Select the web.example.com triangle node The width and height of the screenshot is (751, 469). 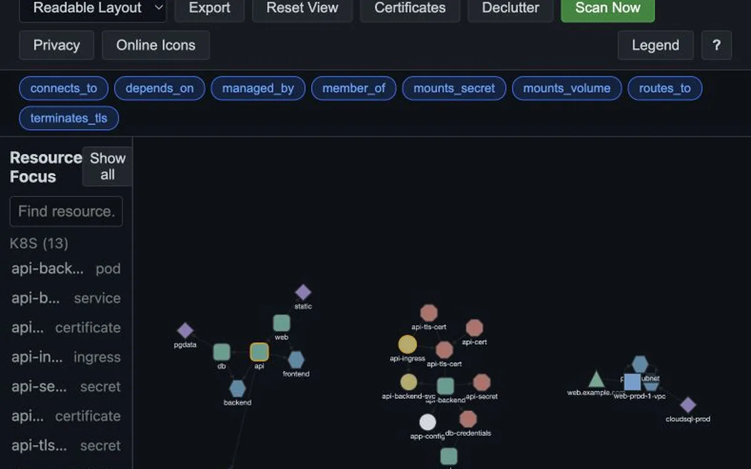[x=596, y=379]
